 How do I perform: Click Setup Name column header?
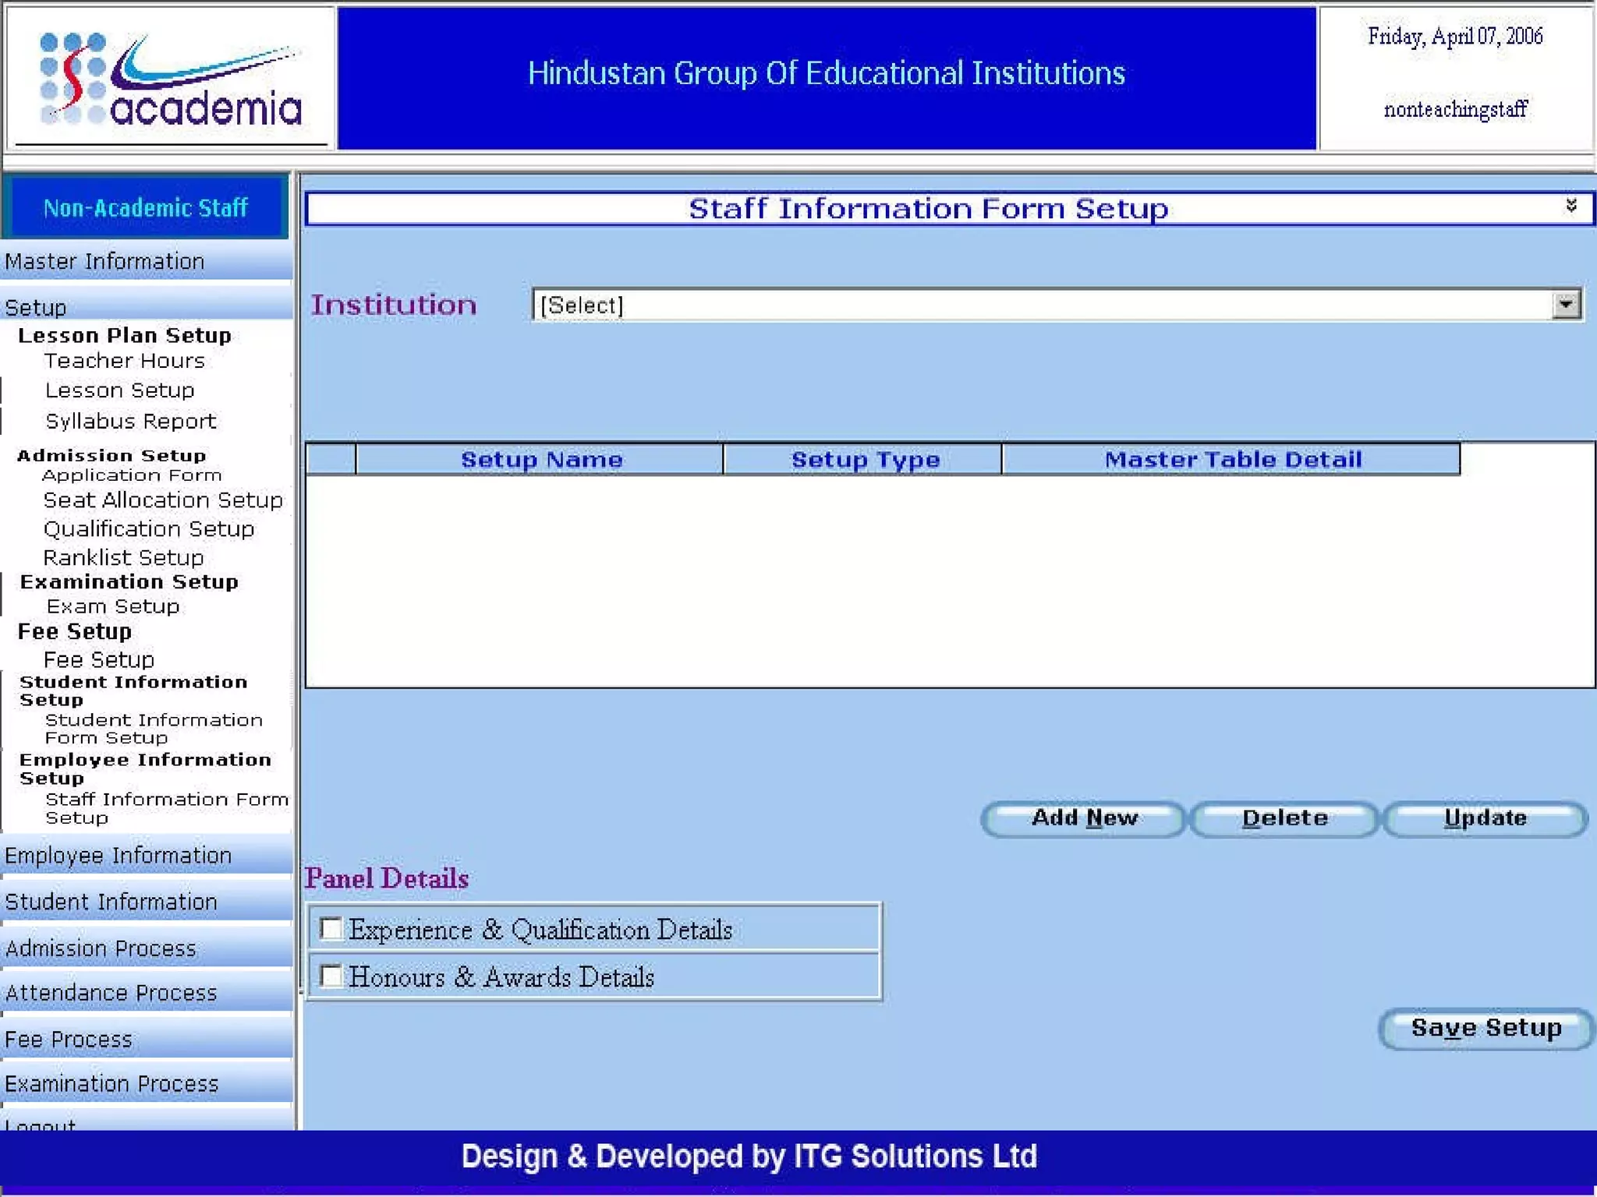pyautogui.click(x=540, y=460)
